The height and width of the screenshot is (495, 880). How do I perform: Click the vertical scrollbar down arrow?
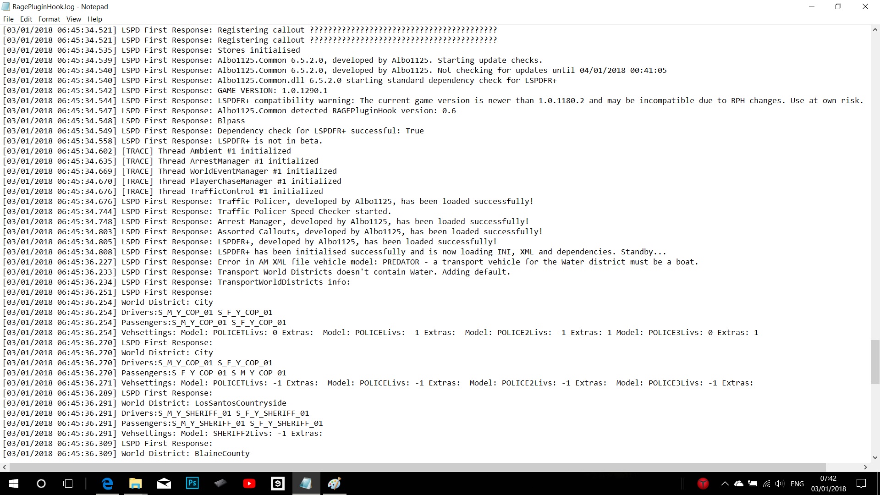point(875,457)
